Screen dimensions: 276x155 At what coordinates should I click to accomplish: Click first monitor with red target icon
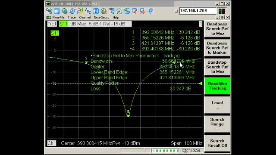click(x=135, y=11)
